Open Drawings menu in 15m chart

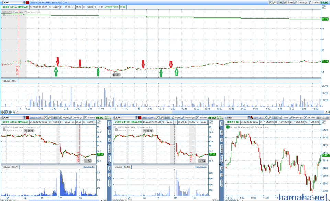point(188,118)
